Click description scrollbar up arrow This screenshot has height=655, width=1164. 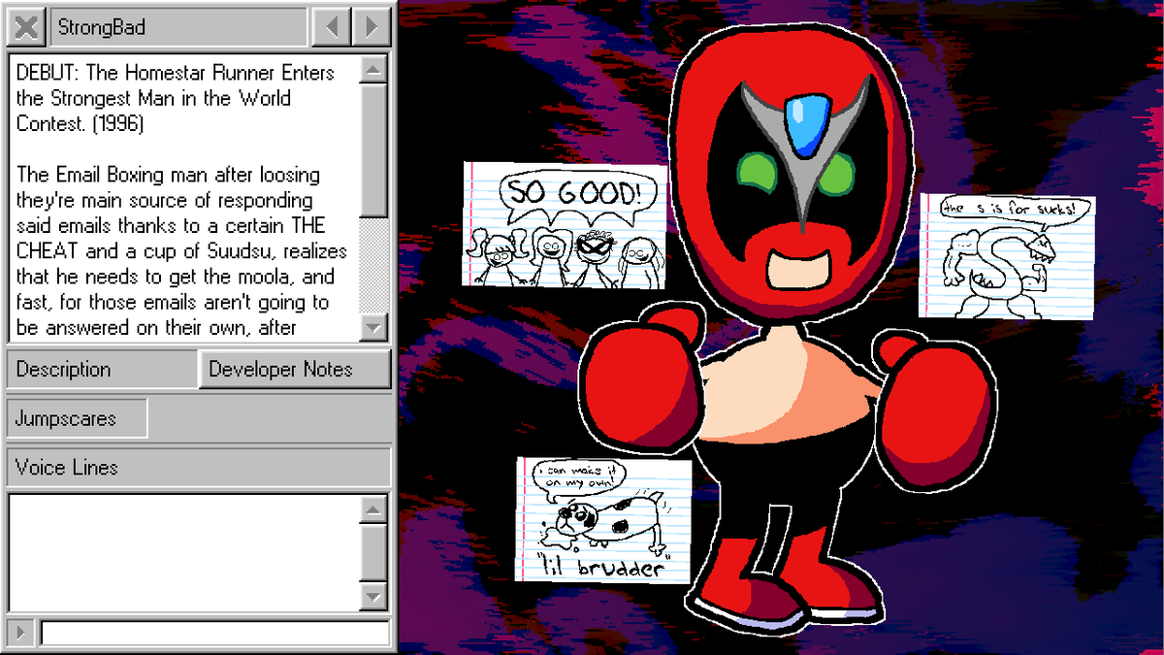[373, 70]
